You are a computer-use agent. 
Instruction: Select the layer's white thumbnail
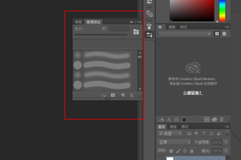point(170,158)
